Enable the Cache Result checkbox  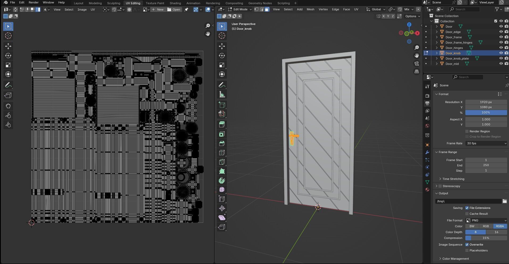pos(467,214)
